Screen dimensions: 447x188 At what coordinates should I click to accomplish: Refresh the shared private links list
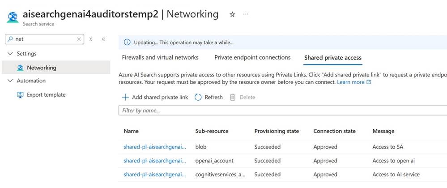tap(209, 97)
